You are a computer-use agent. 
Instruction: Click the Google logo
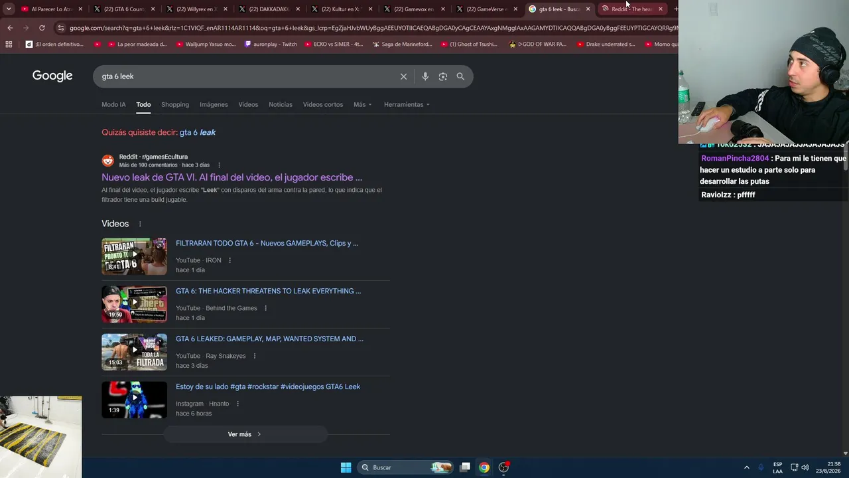[52, 76]
